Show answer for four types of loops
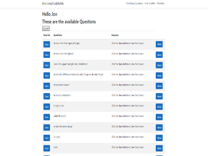Image resolution: width=208 pixels, height=156 pixels. pos(159,44)
